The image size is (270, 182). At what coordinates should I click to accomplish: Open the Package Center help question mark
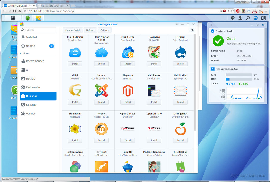tap(177, 24)
